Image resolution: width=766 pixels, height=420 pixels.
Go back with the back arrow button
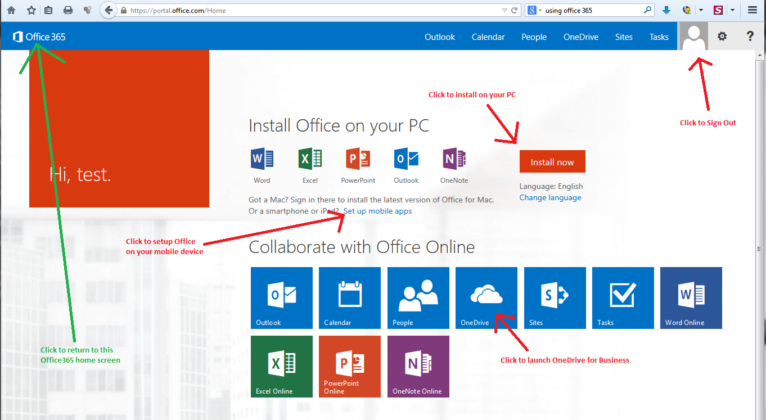click(108, 10)
